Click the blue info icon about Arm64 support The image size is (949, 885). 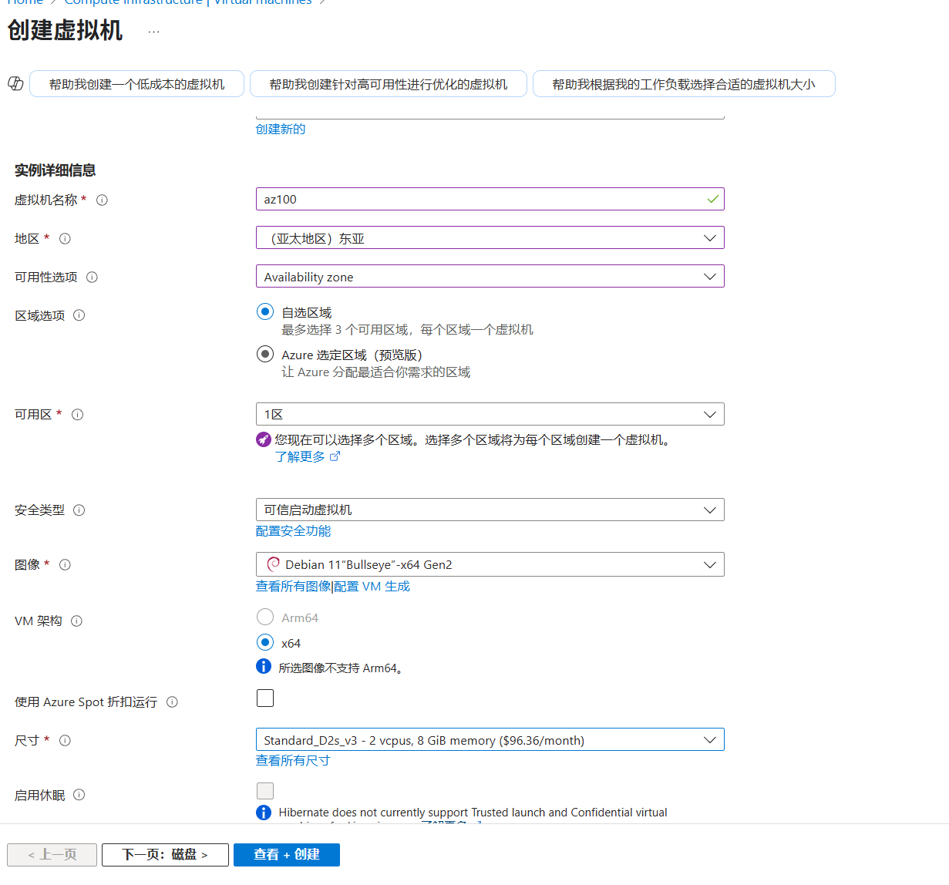pos(264,666)
